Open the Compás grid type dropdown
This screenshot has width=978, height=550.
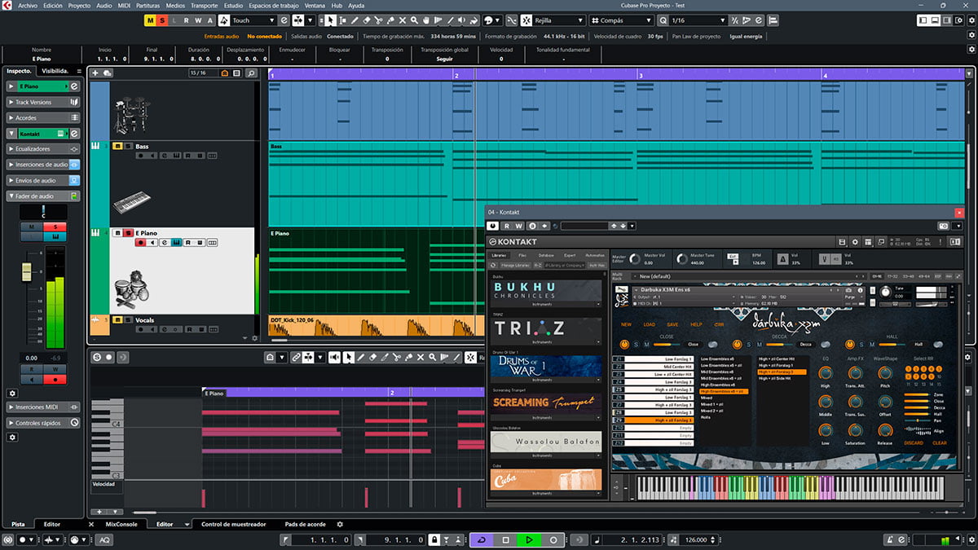[620, 20]
